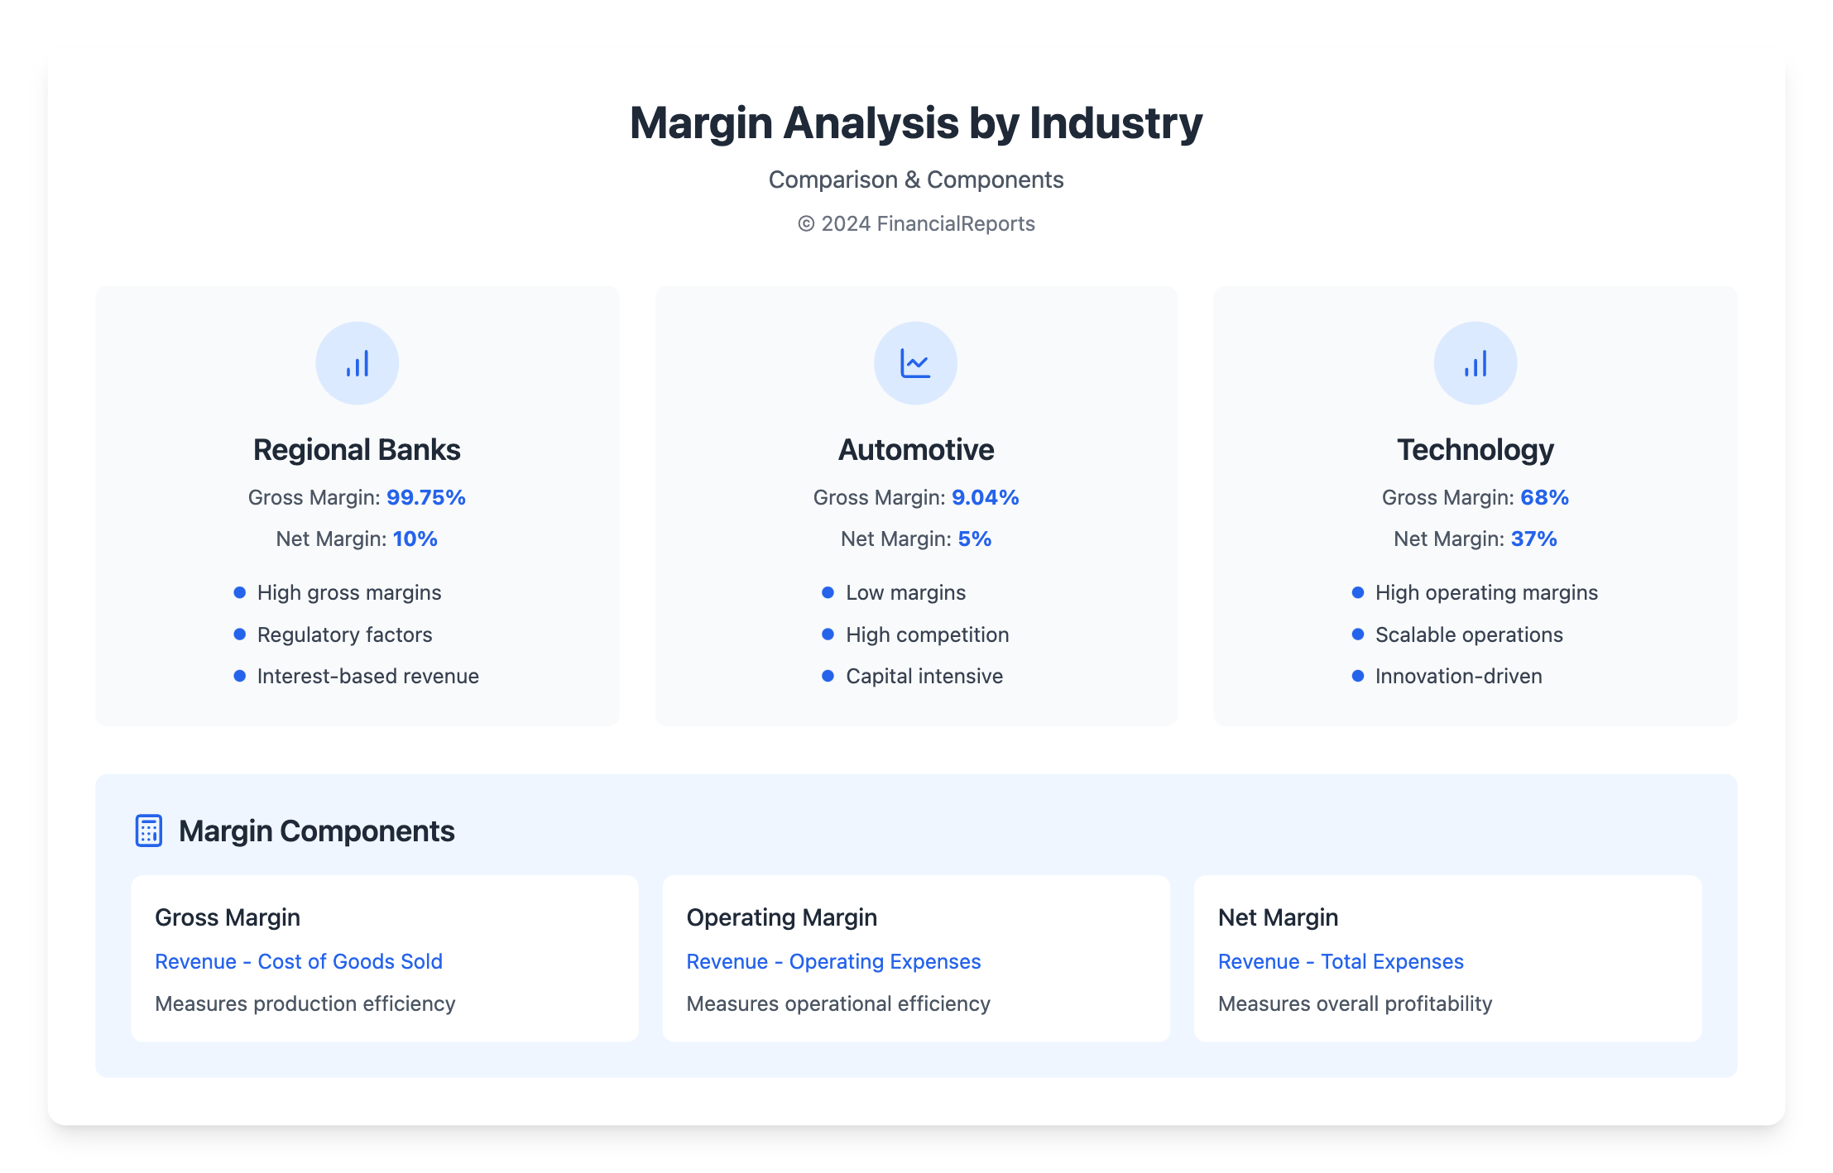Select the Revenue - Total Expenses link
1833x1173 pixels.
[x=1341, y=961]
